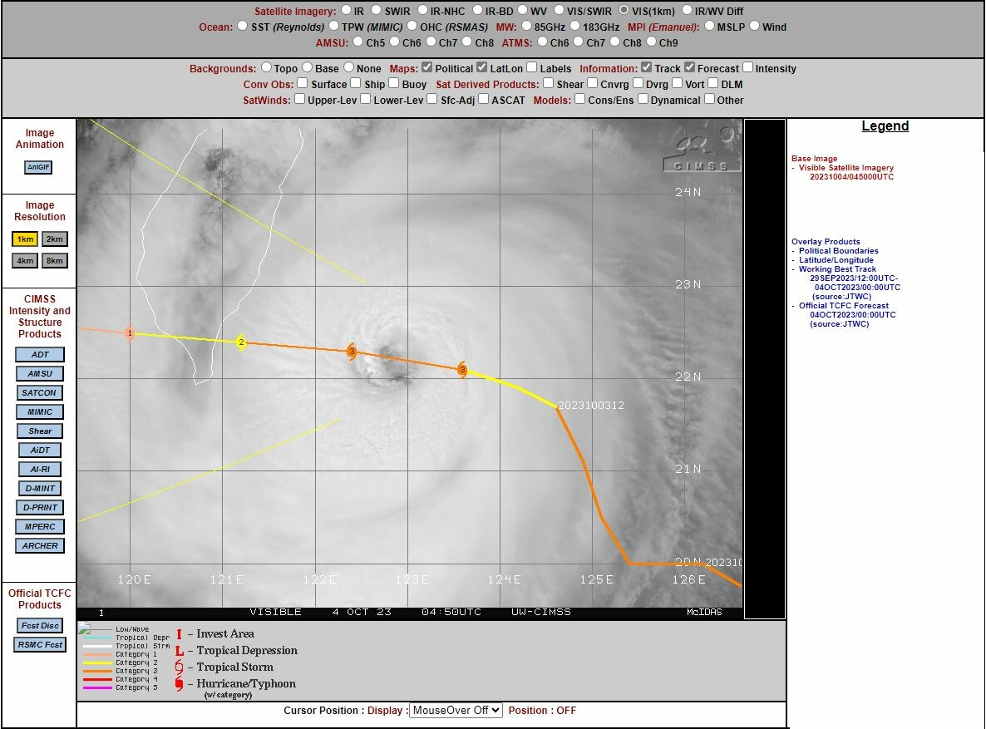
Task: Enable ASCAT satellite winds
Action: tap(484, 99)
